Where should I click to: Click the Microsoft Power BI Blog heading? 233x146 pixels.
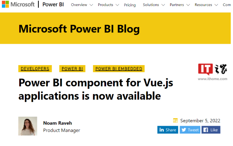[x=79, y=29]
